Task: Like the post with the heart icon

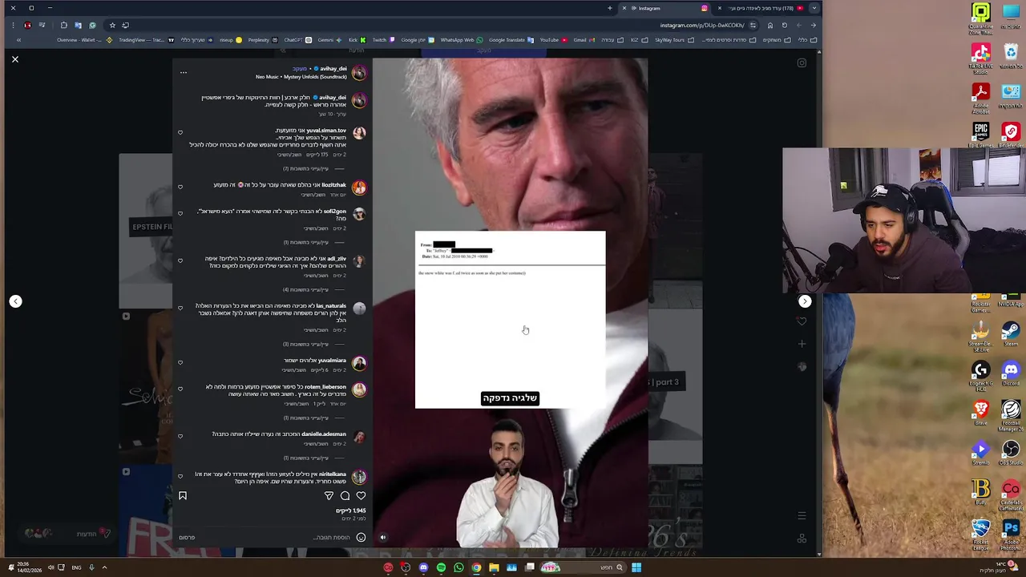Action: point(361,496)
